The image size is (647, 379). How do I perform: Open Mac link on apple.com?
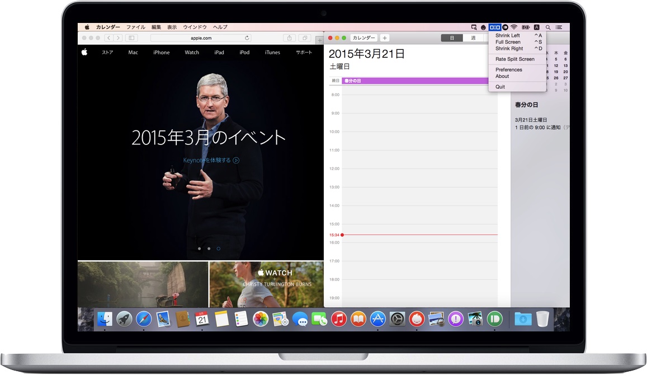[x=133, y=53]
